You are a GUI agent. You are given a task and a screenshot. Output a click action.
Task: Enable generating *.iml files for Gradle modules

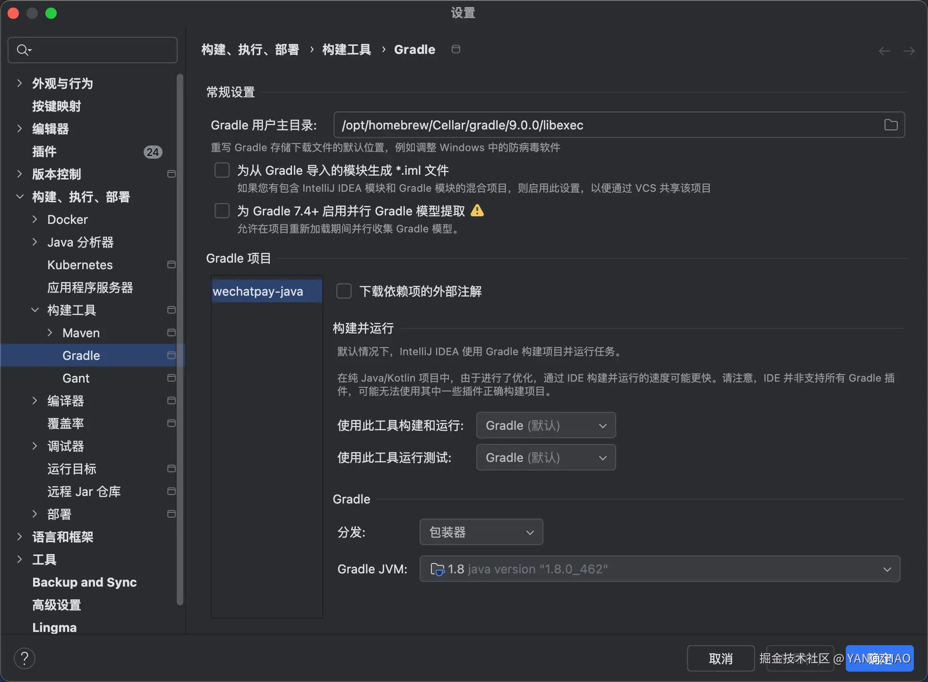(222, 170)
